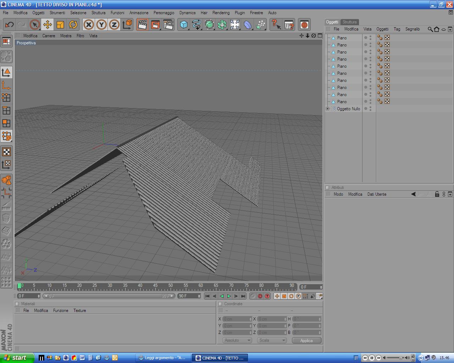454x363 pixels.
Task: Render to Picture Viewer using the orange clapperboard
Action: [155, 24]
